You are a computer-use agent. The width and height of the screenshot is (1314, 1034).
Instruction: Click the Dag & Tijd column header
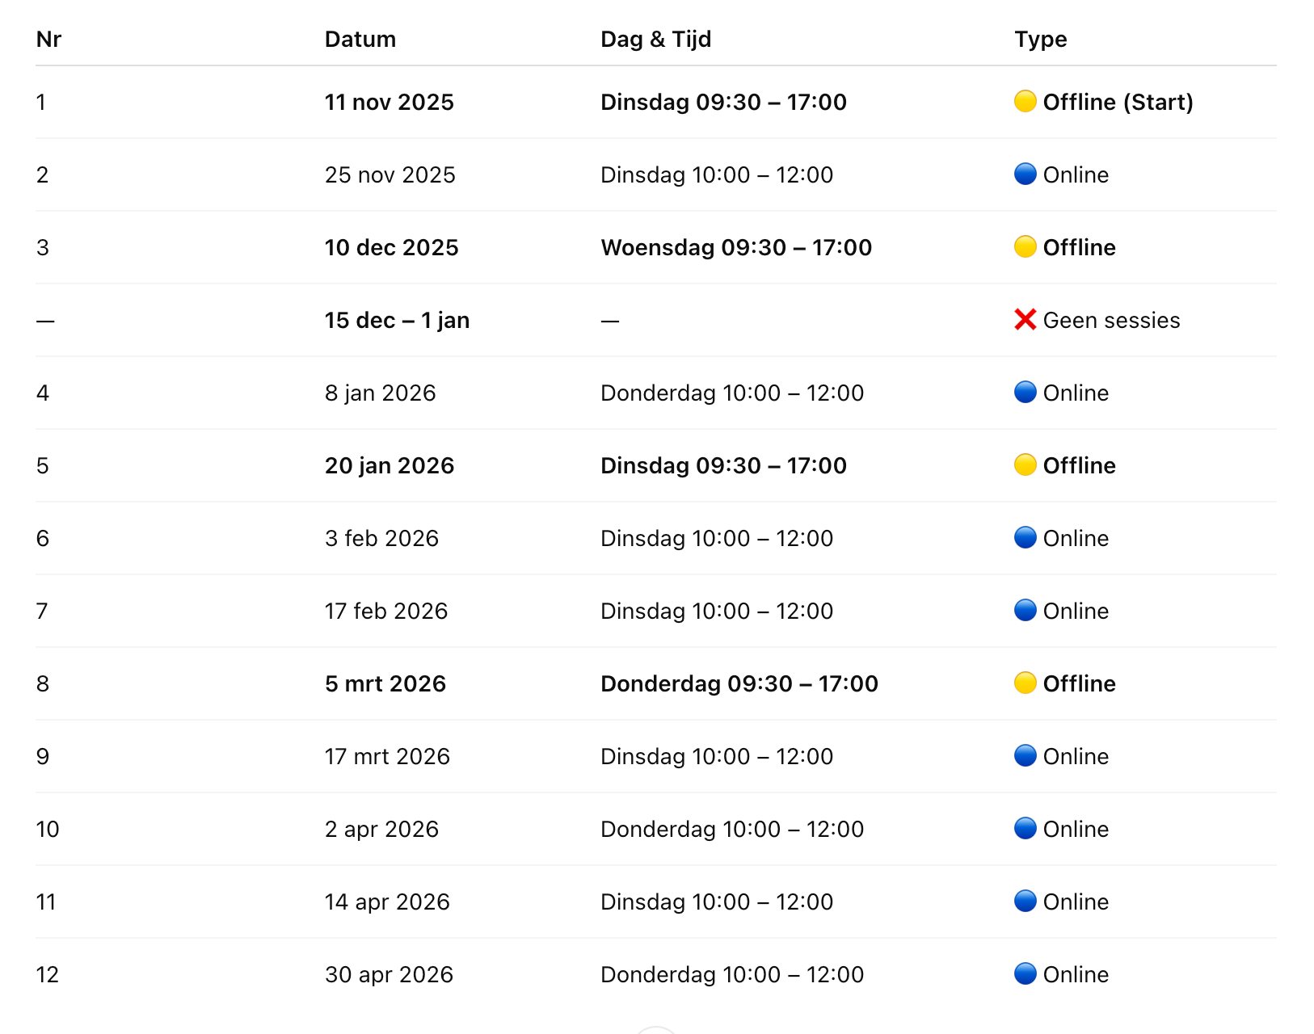[655, 40]
